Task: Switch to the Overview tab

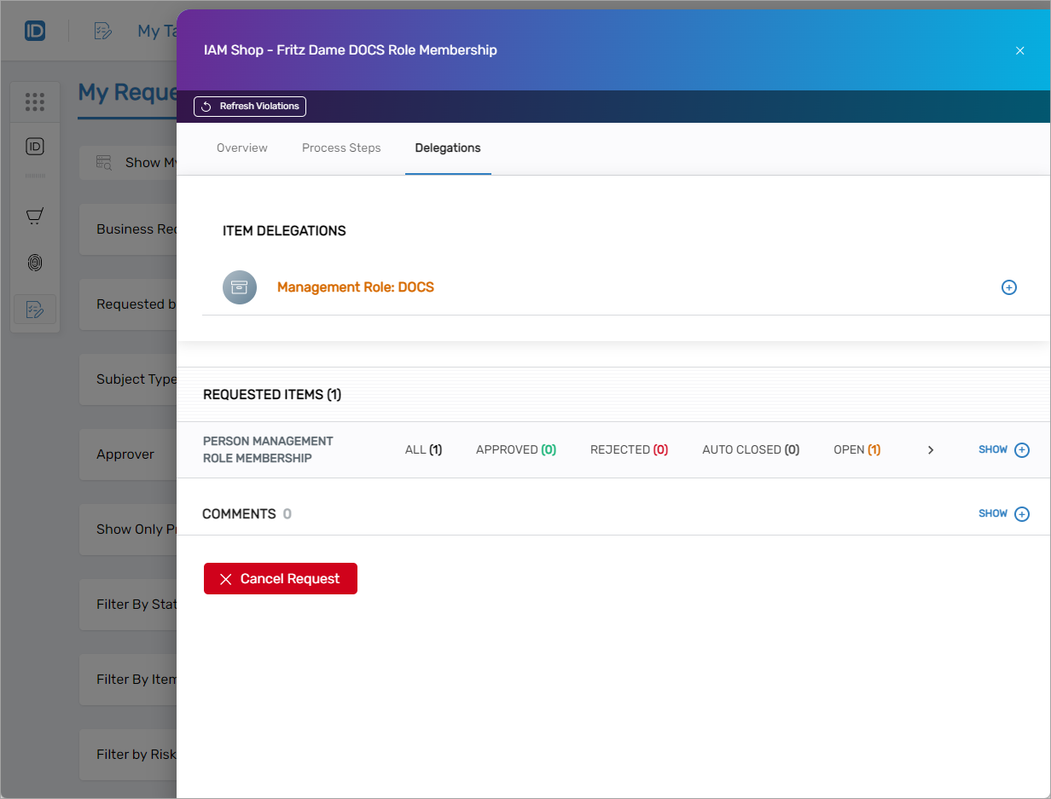Action: pos(242,148)
